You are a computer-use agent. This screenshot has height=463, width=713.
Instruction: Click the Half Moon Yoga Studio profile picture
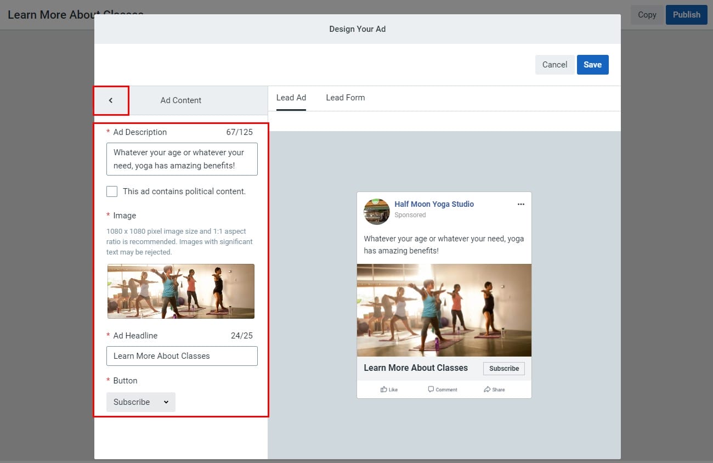point(376,211)
